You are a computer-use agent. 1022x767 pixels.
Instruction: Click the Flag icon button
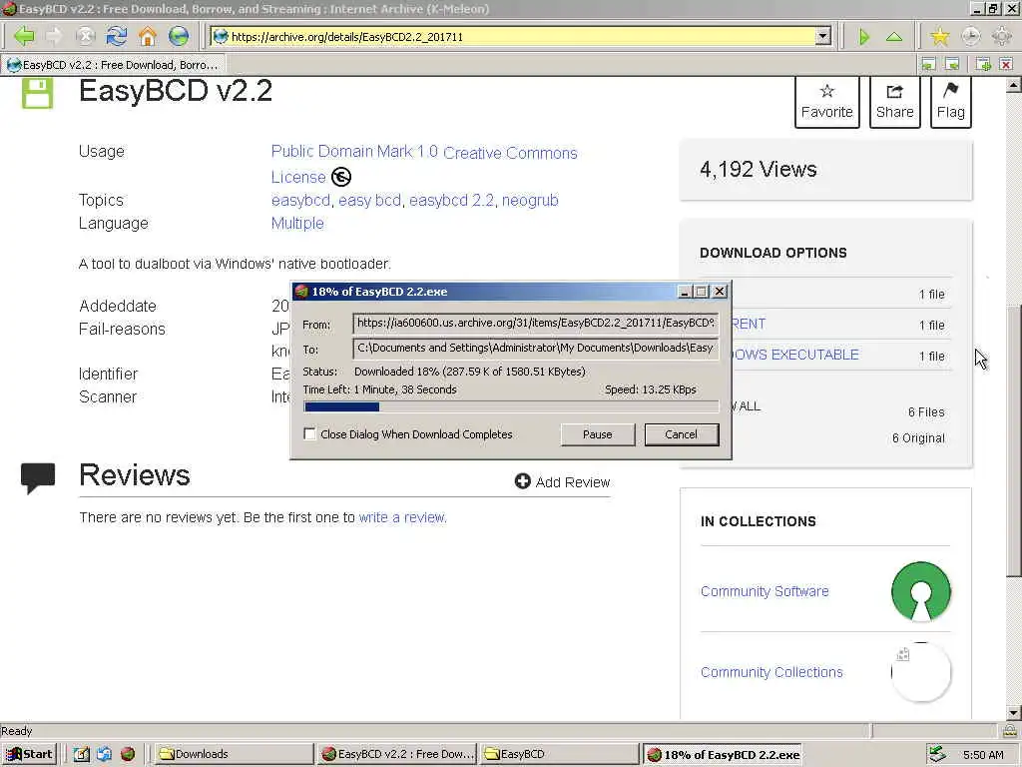[x=950, y=101]
